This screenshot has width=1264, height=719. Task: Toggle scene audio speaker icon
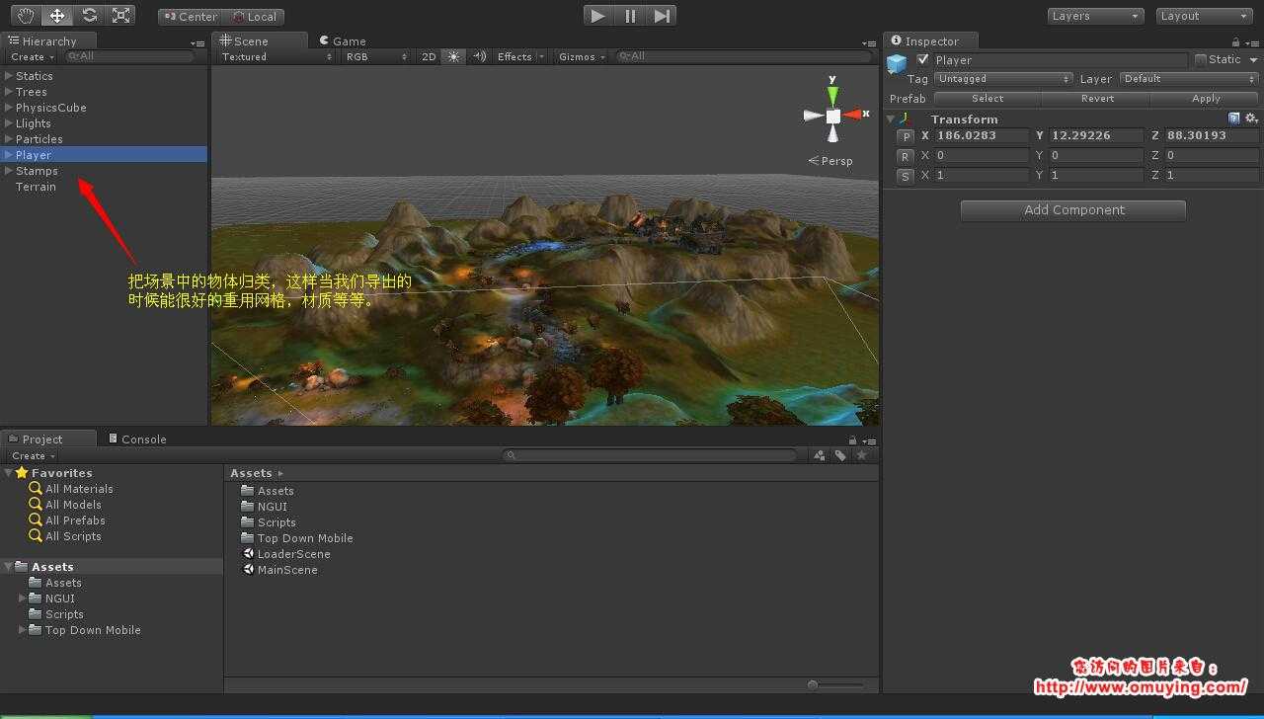(479, 56)
